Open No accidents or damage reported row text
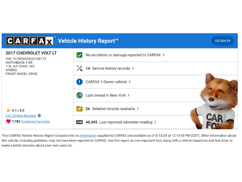 (123, 55)
